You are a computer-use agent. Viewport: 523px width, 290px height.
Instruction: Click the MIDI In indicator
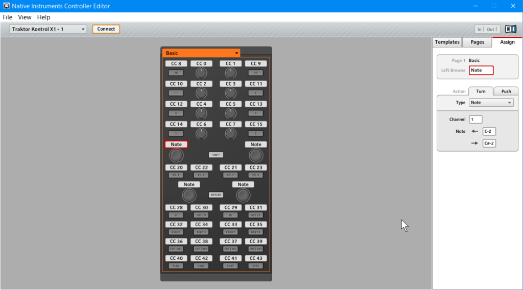[480, 29]
